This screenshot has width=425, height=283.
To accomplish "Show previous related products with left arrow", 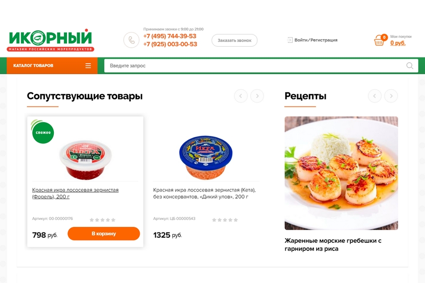I will [241, 96].
